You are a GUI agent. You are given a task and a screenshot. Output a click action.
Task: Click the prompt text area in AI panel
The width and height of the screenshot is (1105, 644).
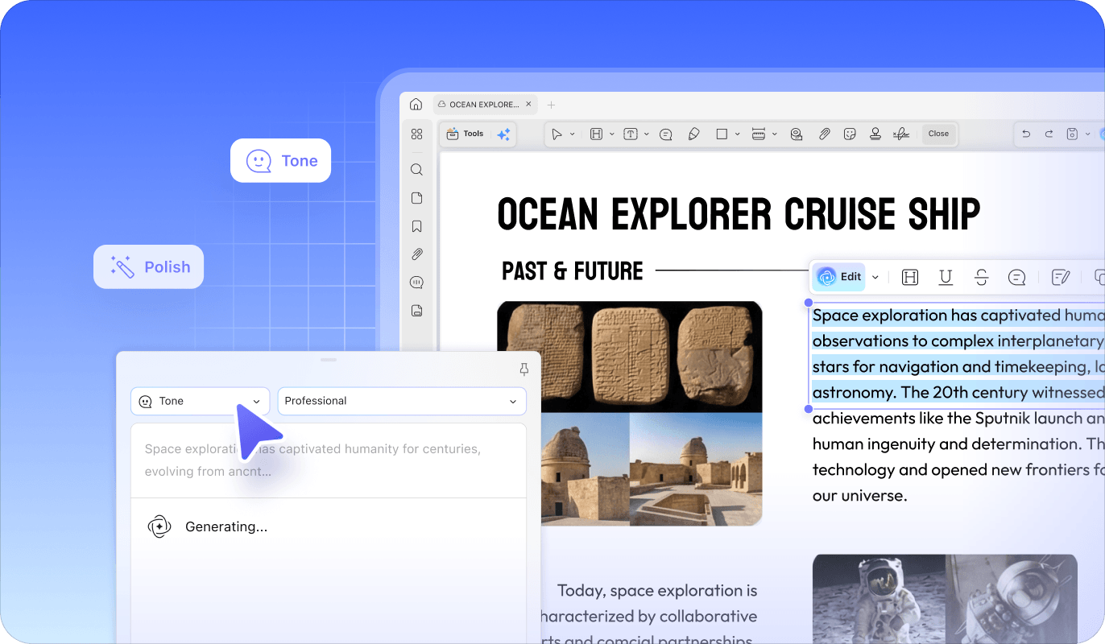pos(329,460)
